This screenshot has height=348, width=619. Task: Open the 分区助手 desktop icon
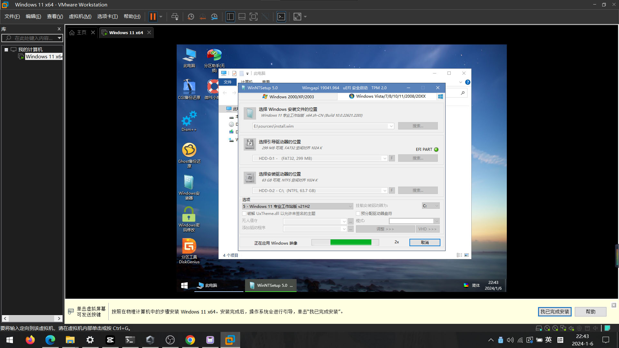click(214, 61)
